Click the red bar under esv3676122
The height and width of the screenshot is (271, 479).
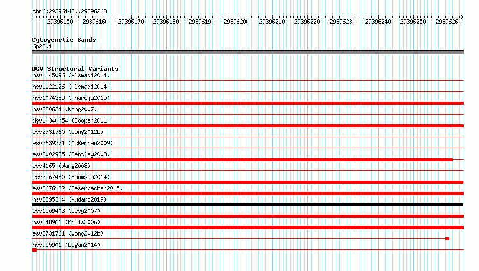click(248, 194)
